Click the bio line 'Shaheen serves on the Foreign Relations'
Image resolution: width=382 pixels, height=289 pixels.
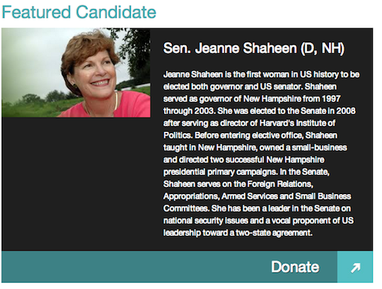coord(238,184)
